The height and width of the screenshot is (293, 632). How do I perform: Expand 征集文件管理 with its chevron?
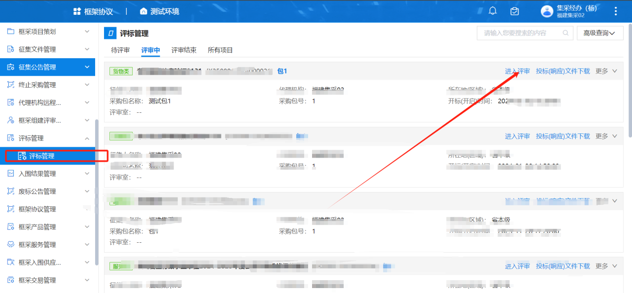click(x=87, y=49)
